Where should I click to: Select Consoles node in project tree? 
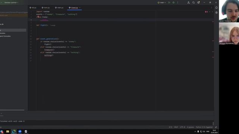[5, 36]
